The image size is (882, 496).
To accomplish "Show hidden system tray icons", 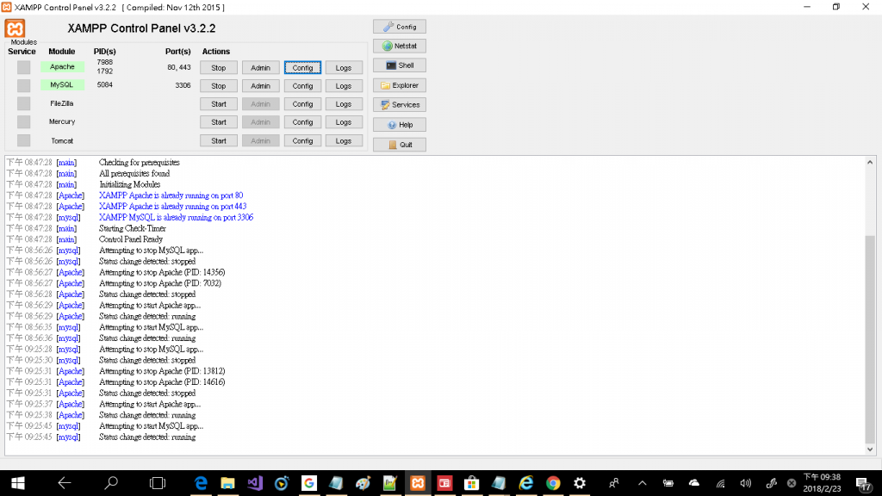I will 642,483.
